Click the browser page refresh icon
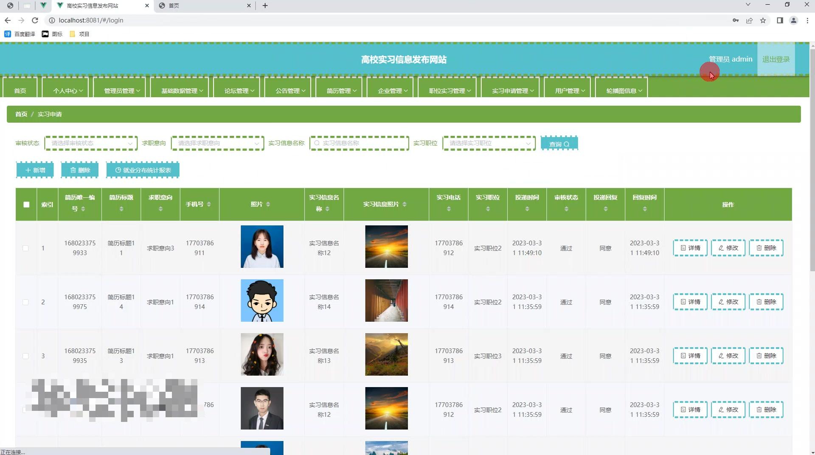Screen dimensions: 815x455 click(x=35, y=20)
